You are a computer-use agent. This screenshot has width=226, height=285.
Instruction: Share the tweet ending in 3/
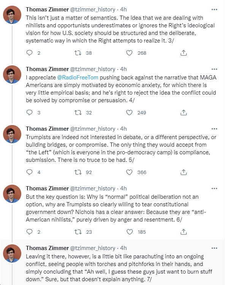(x=183, y=53)
